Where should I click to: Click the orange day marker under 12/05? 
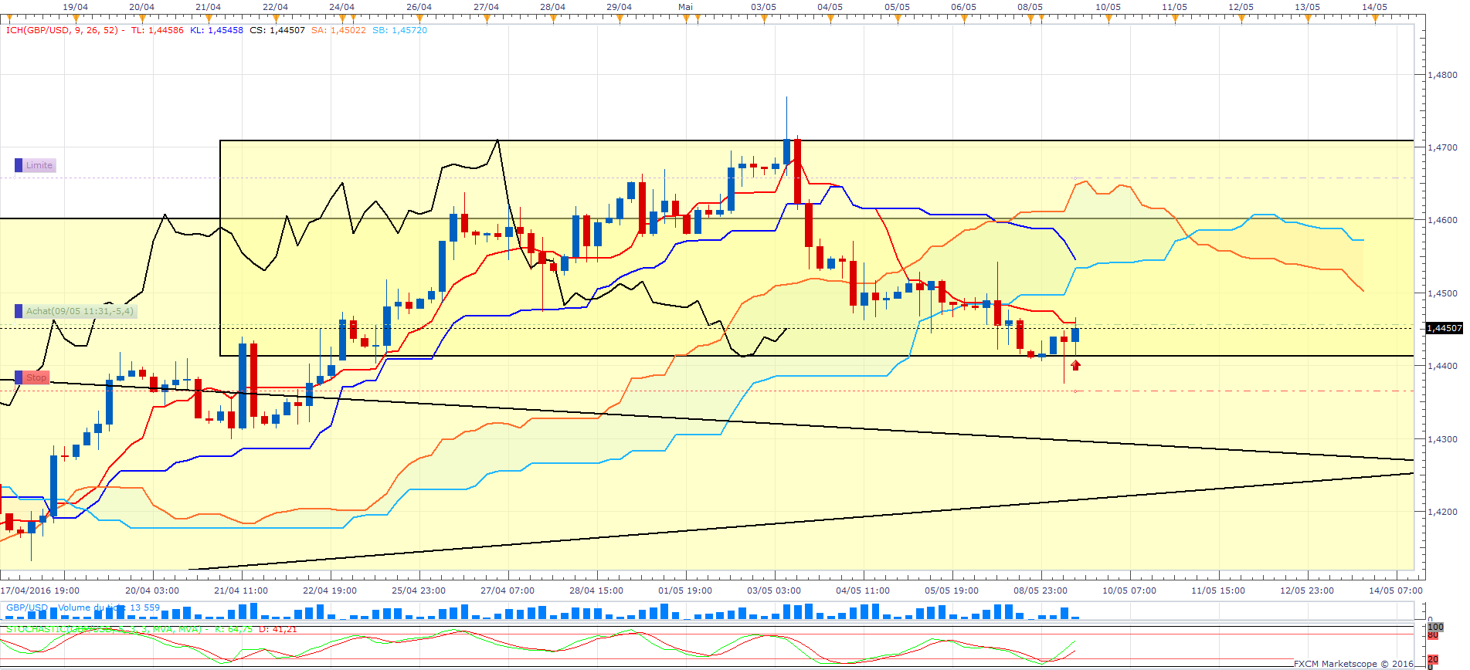pyautogui.click(x=1241, y=20)
